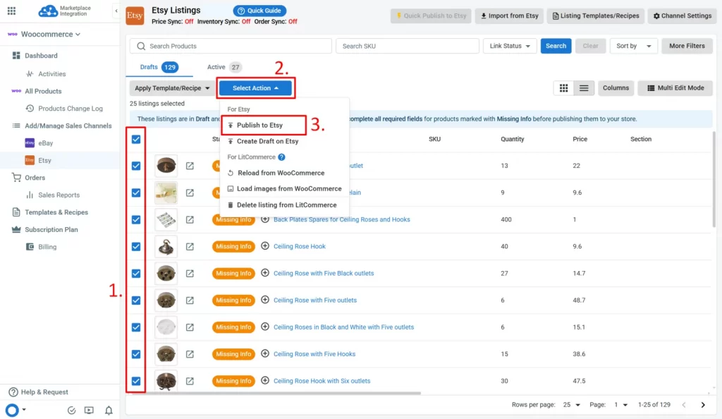Click the apps grid icon top left
Screen dimensions: 722x419
click(11, 11)
